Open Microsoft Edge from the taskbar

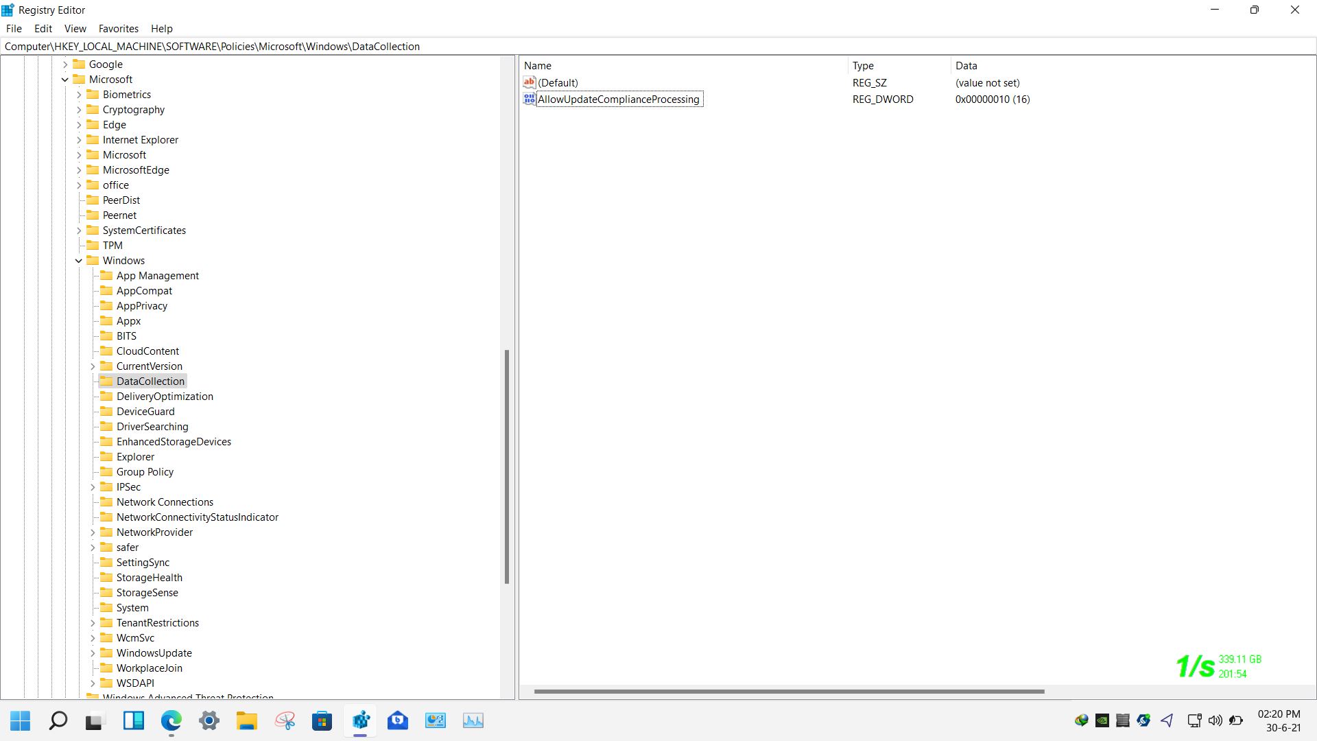tap(171, 720)
